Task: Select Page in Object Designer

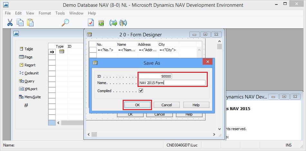Action: (26, 57)
